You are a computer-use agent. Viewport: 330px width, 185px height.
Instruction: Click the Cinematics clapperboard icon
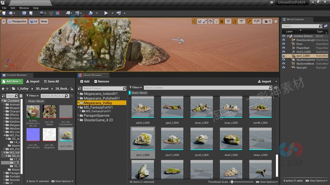77,13
